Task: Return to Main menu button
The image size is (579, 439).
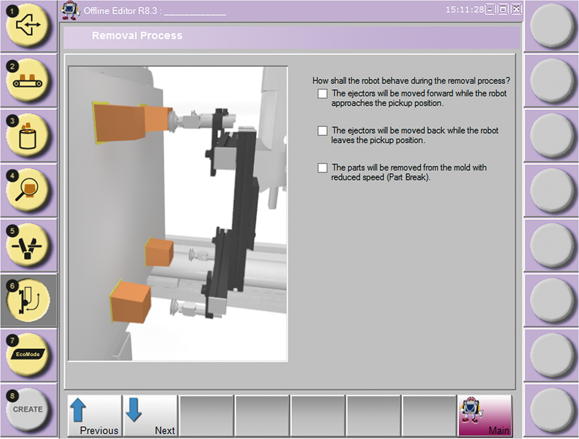Action: [x=484, y=415]
